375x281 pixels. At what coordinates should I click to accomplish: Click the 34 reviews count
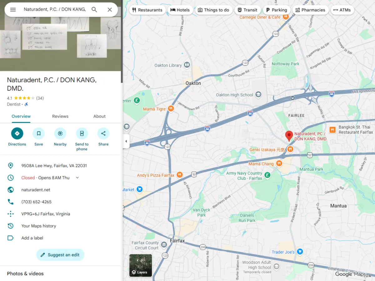pyautogui.click(x=40, y=98)
